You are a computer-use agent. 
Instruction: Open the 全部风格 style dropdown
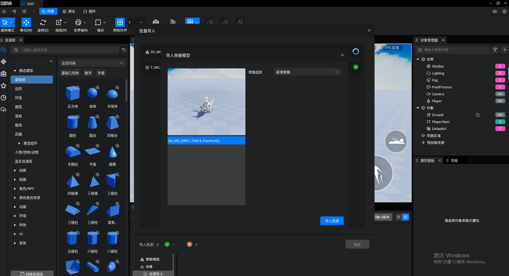92,63
